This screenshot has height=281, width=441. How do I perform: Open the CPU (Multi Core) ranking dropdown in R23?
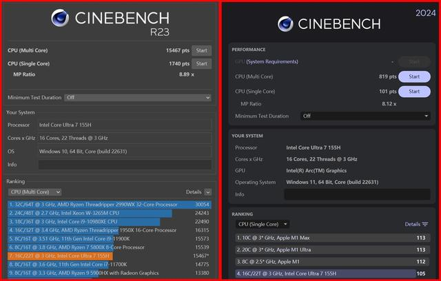[35, 192]
